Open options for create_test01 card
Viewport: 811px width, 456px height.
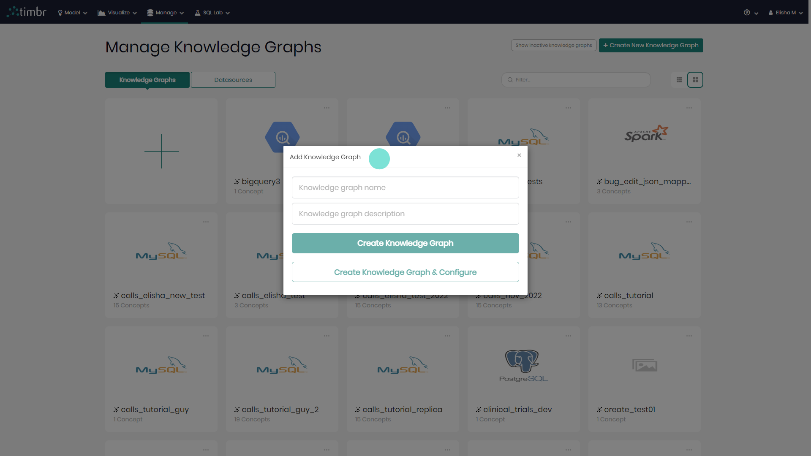(689, 336)
